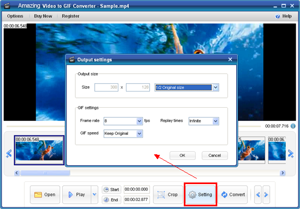Set the End point with clock icon
Viewport: 300px width, 209px height.
(111, 200)
